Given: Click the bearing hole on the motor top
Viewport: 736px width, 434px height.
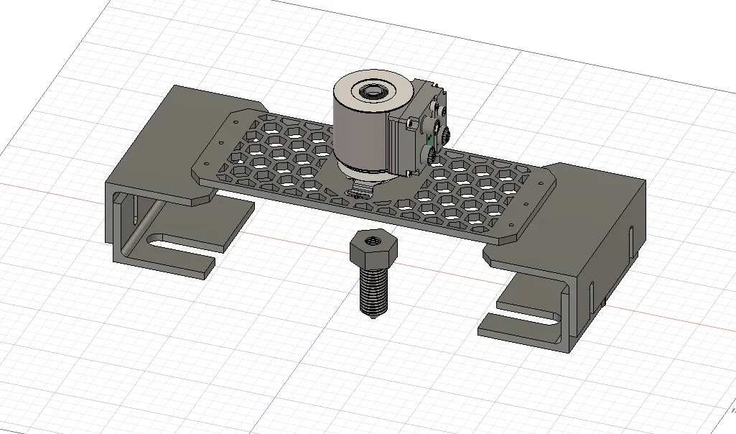Looking at the screenshot, I should pos(373,91).
